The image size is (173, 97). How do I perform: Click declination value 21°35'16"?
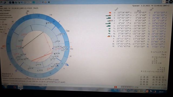point(140,23)
